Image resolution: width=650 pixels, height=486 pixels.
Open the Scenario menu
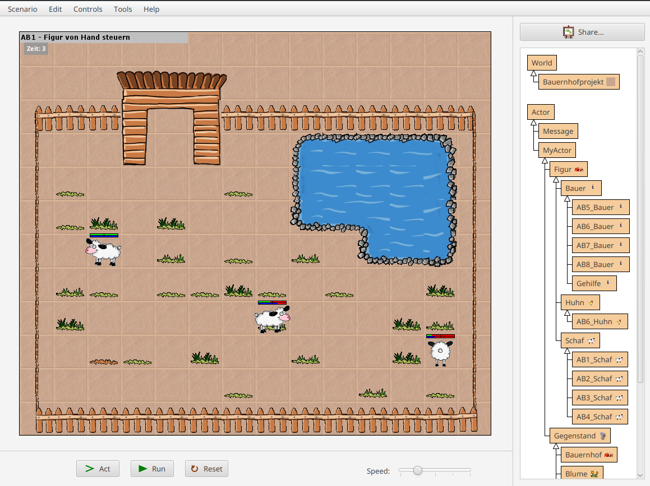click(22, 9)
